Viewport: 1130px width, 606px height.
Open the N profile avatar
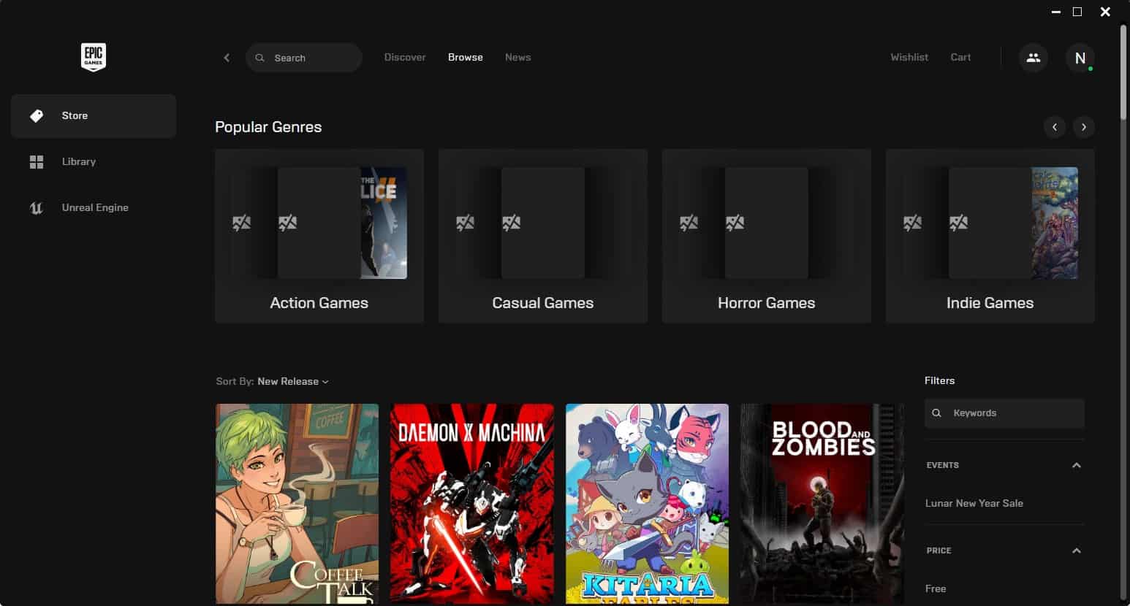[x=1080, y=58]
